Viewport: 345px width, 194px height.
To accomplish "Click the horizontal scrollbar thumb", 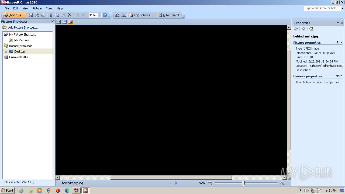I will 171,178.
